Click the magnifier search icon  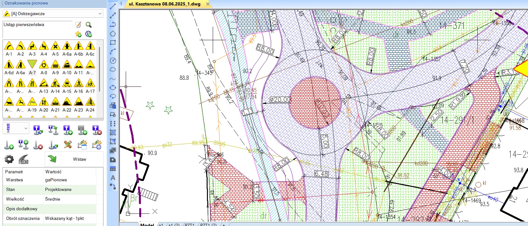point(89,25)
